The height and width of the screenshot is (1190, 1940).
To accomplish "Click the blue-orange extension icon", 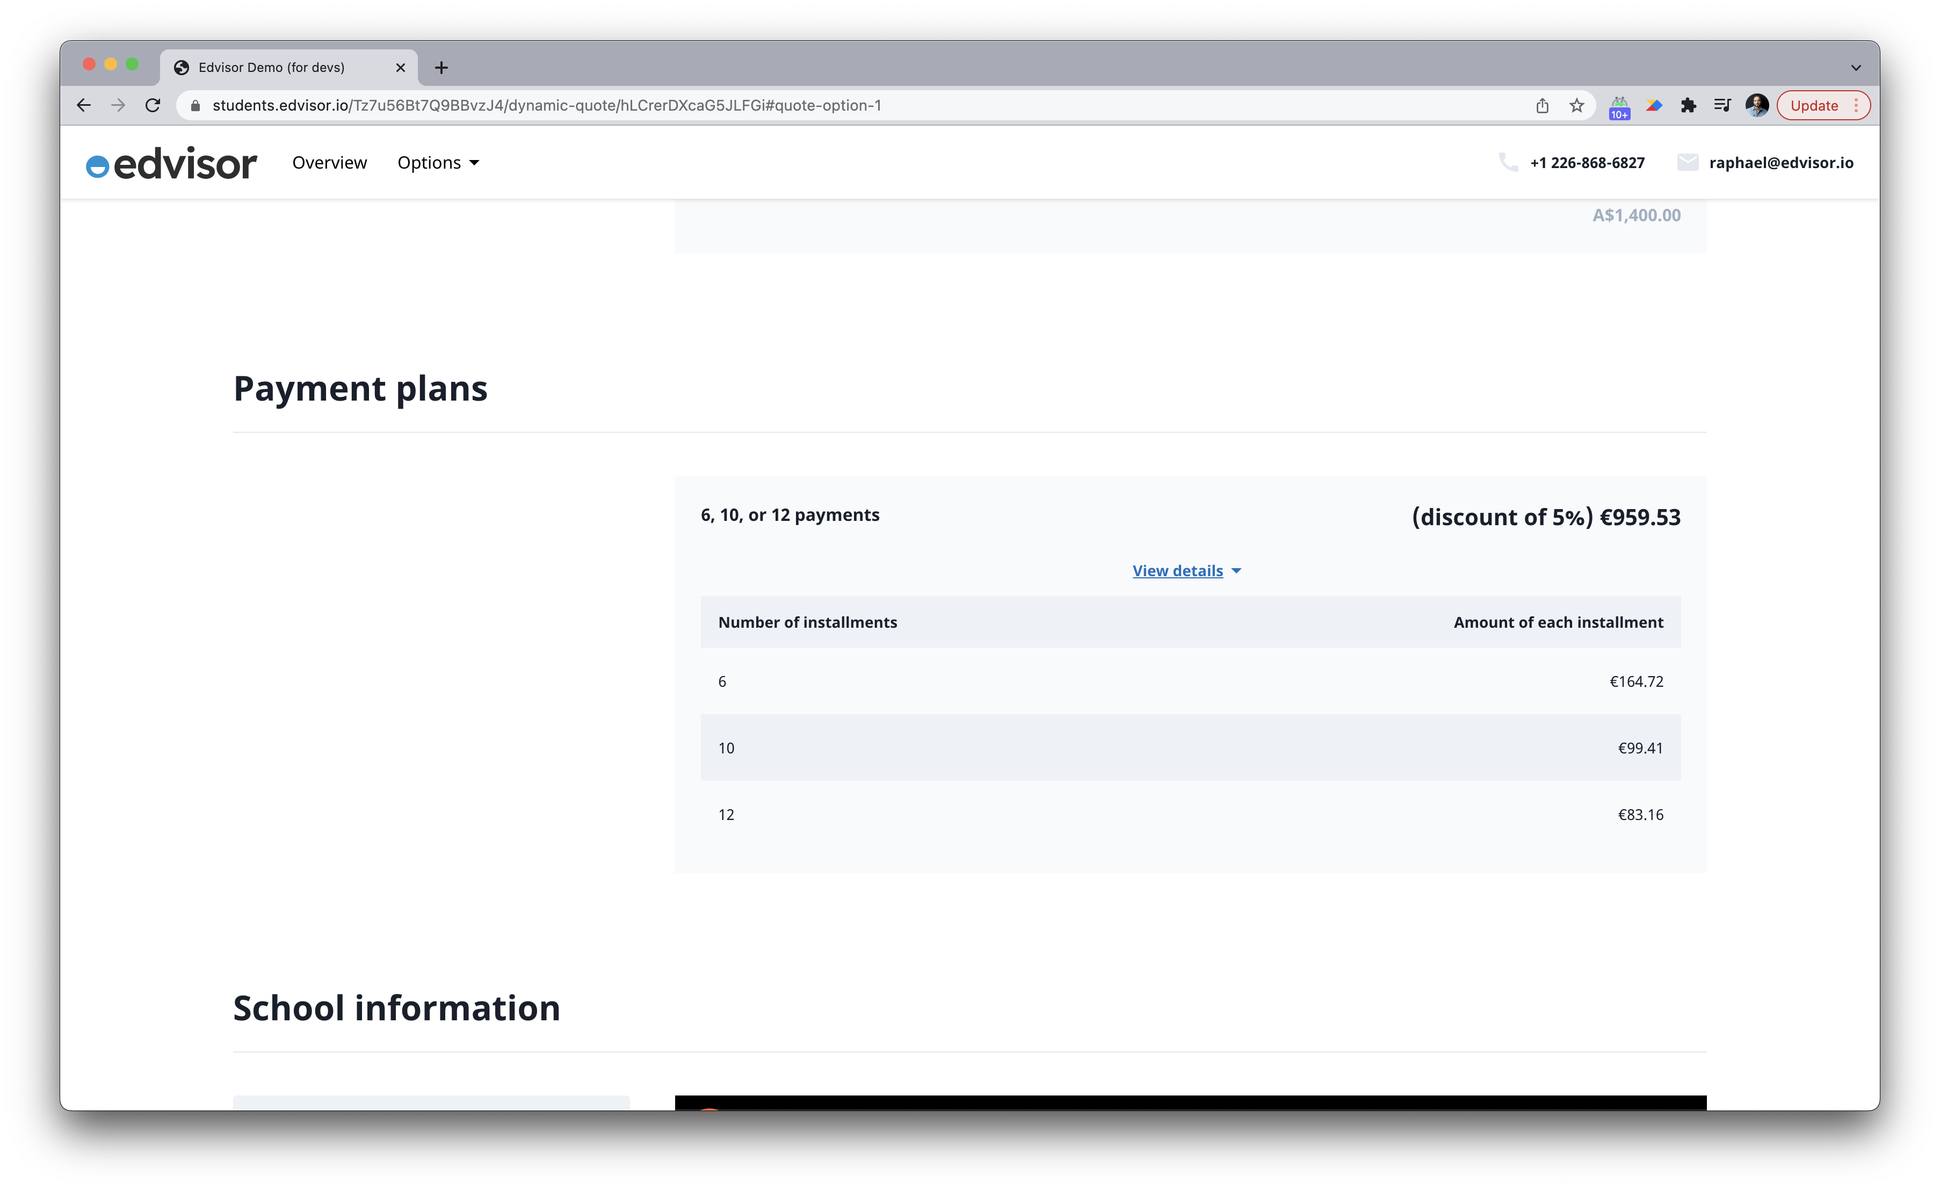I will point(1653,105).
